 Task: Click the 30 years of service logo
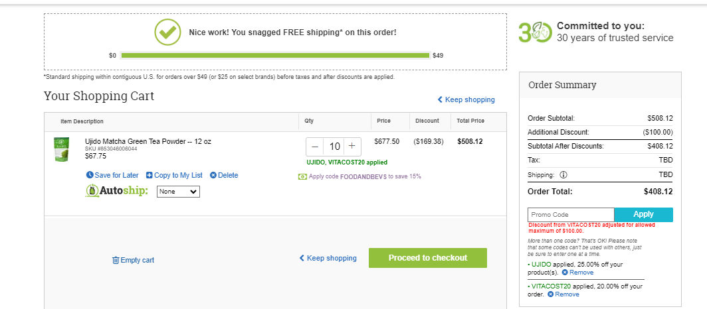535,32
